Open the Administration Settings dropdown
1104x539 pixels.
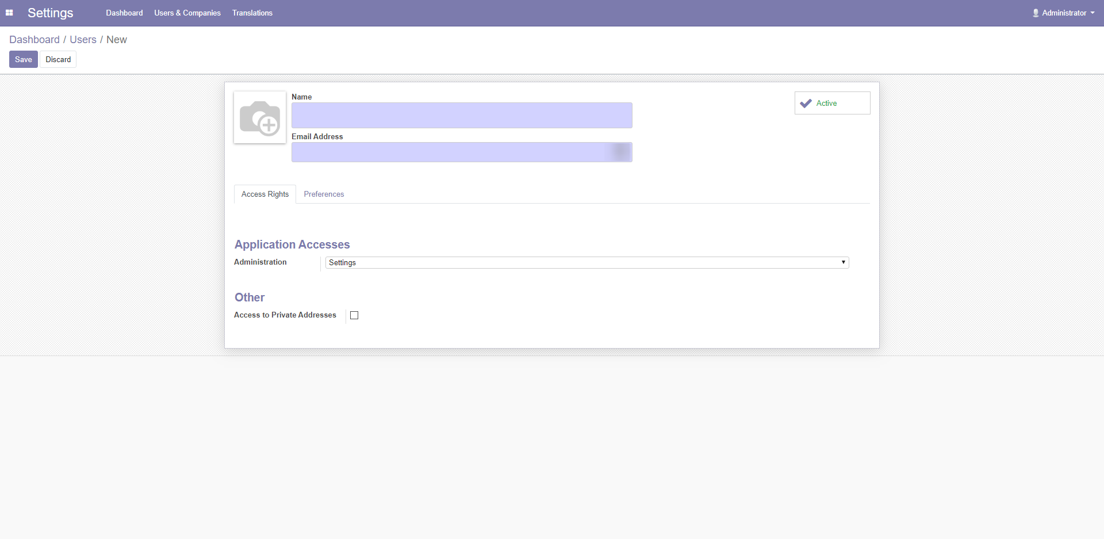tap(586, 263)
